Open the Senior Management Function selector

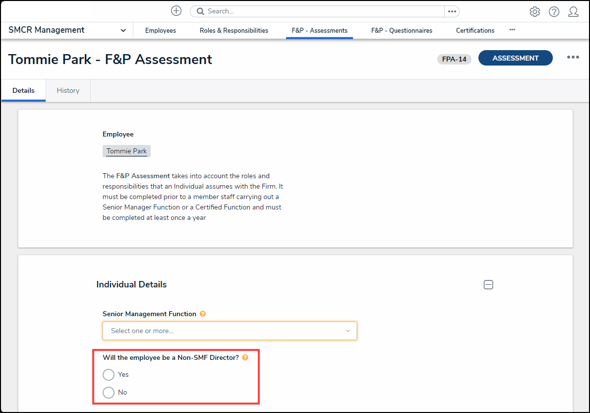click(230, 331)
